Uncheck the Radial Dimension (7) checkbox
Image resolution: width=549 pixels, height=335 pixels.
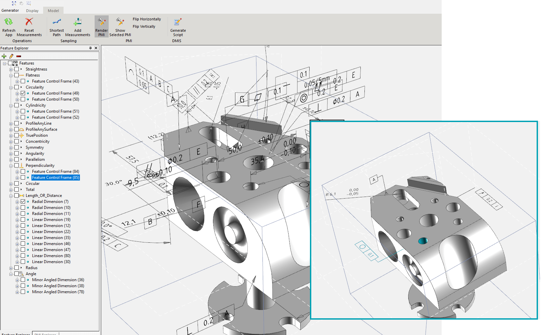[x=23, y=202]
